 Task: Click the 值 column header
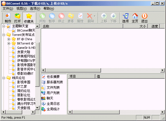pos(130,77)
